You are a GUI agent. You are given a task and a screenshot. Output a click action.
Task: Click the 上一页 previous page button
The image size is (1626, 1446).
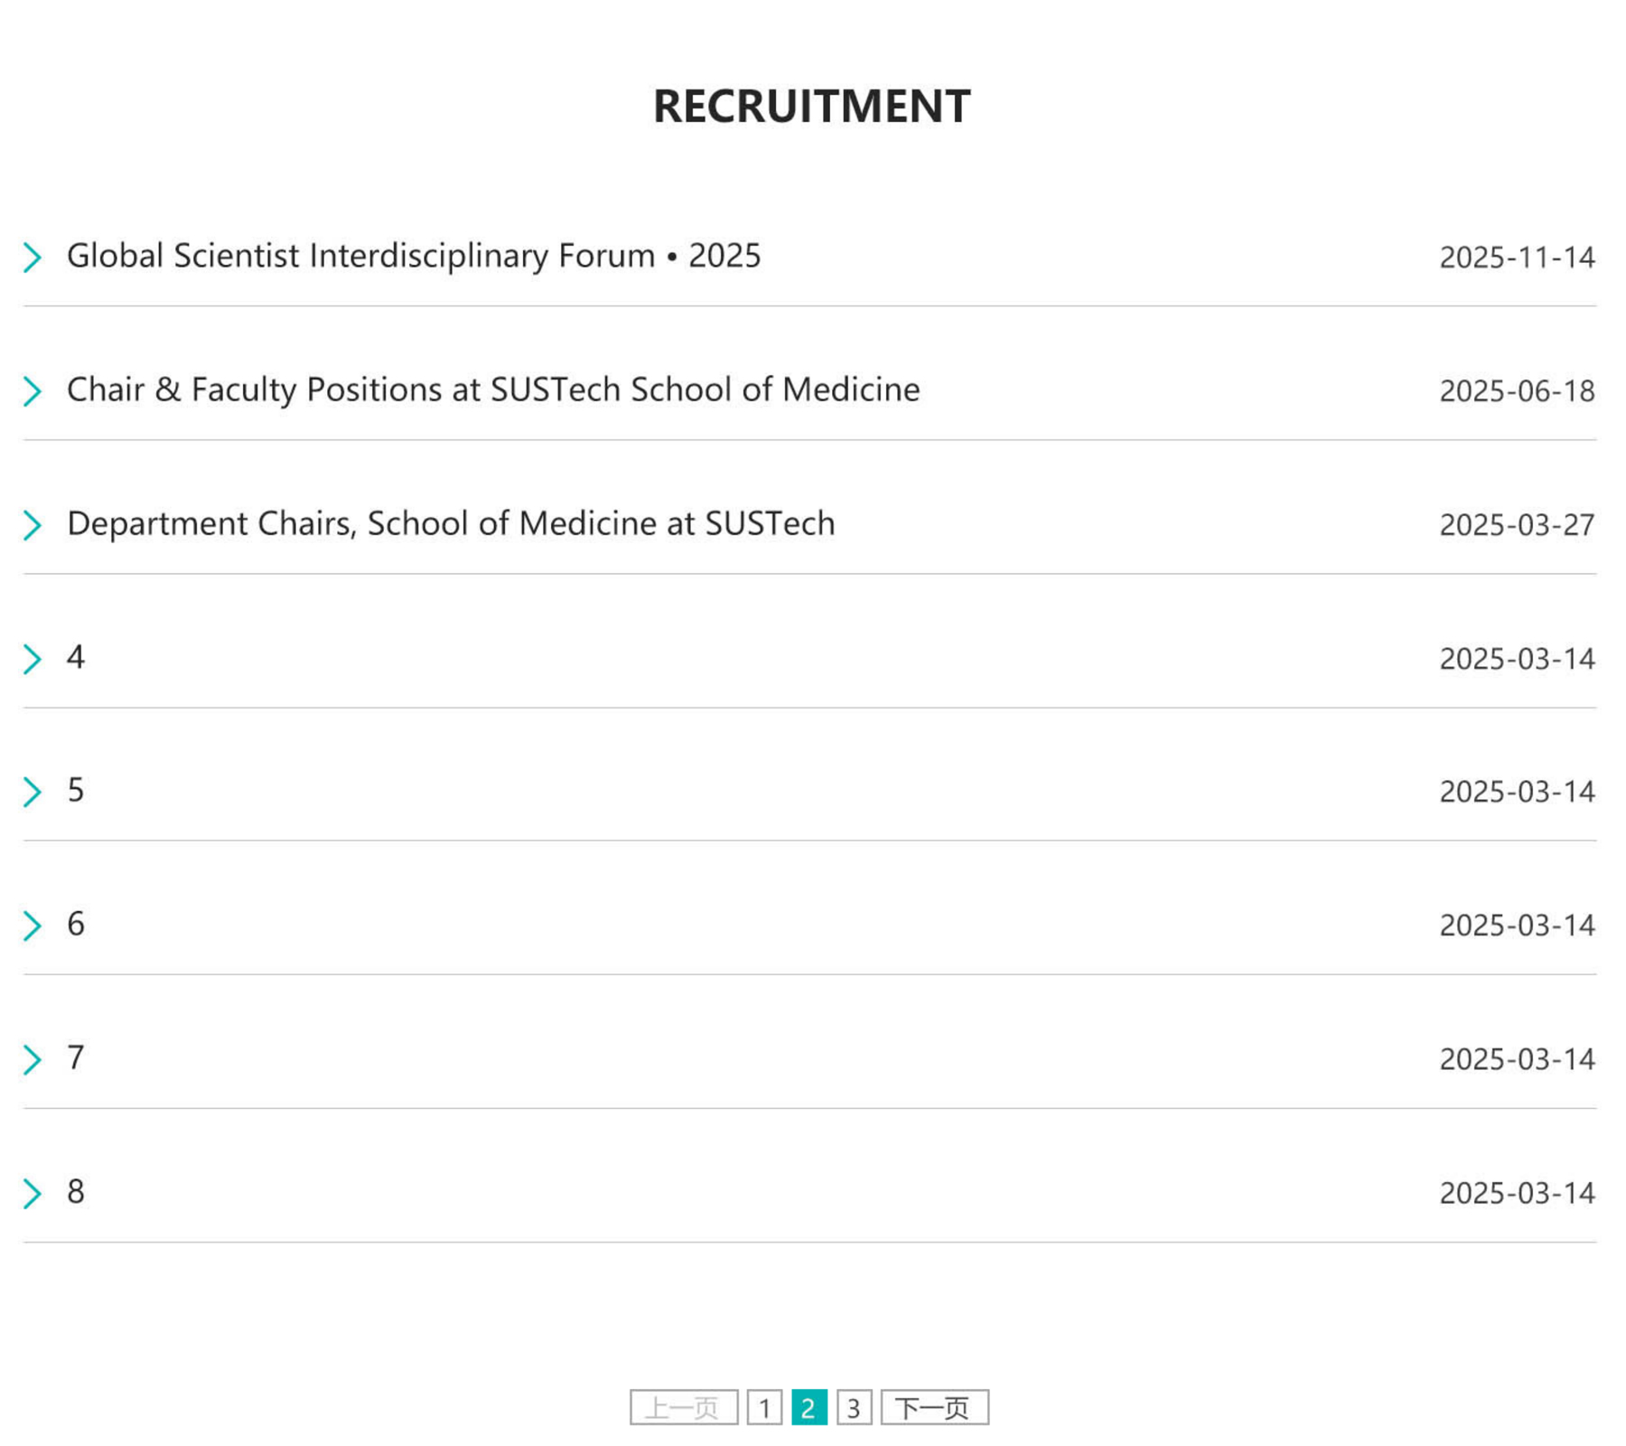point(683,1407)
